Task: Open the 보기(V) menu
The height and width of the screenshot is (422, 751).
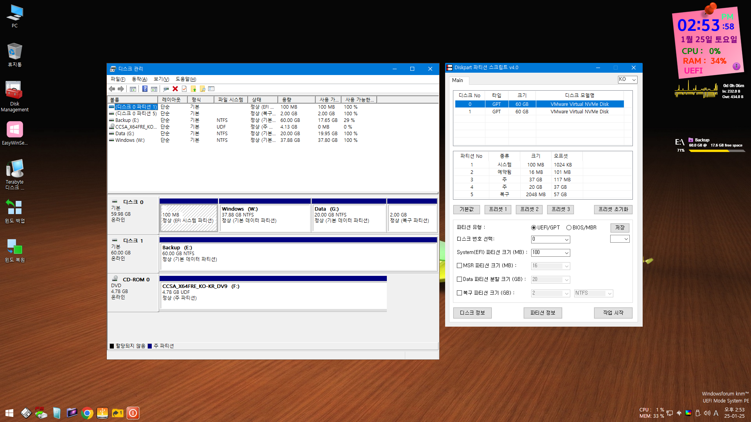Action: point(161,79)
